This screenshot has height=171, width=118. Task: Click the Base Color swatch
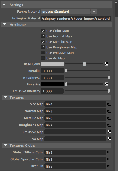[52, 64]
